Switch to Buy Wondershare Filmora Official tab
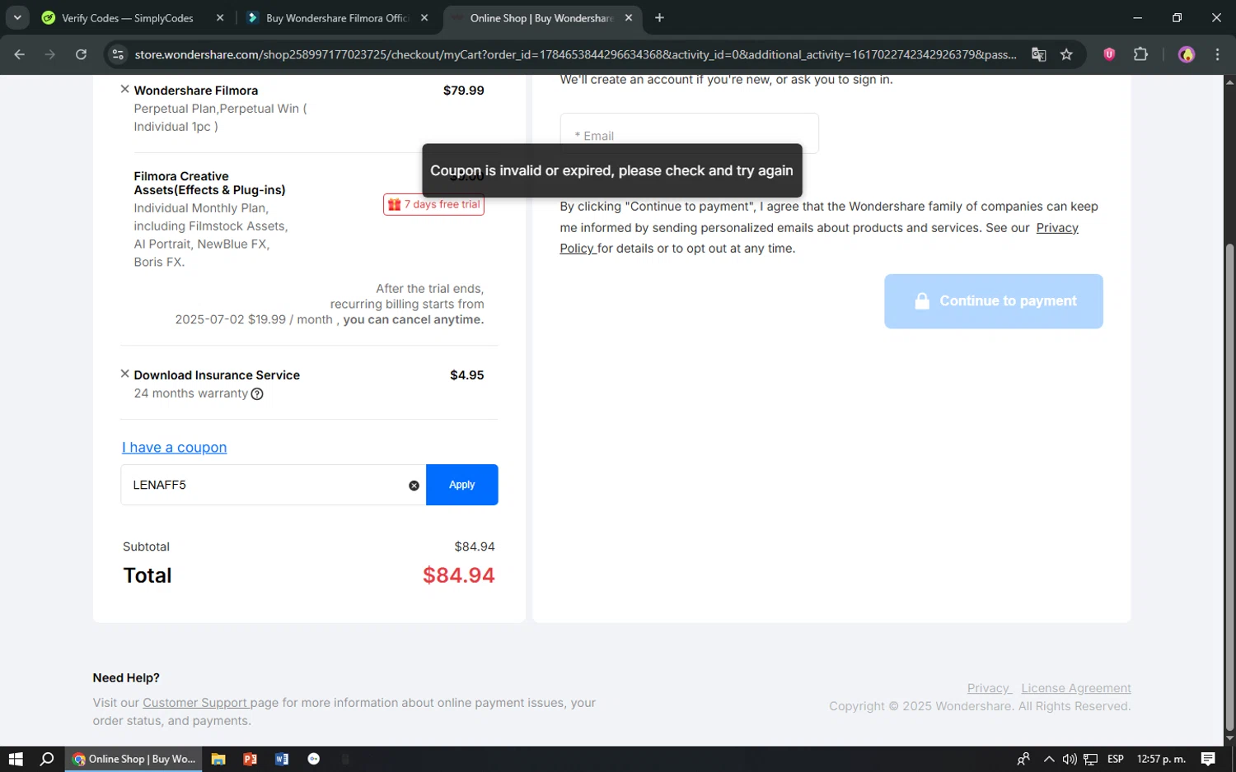1236x772 pixels. pyautogui.click(x=336, y=18)
